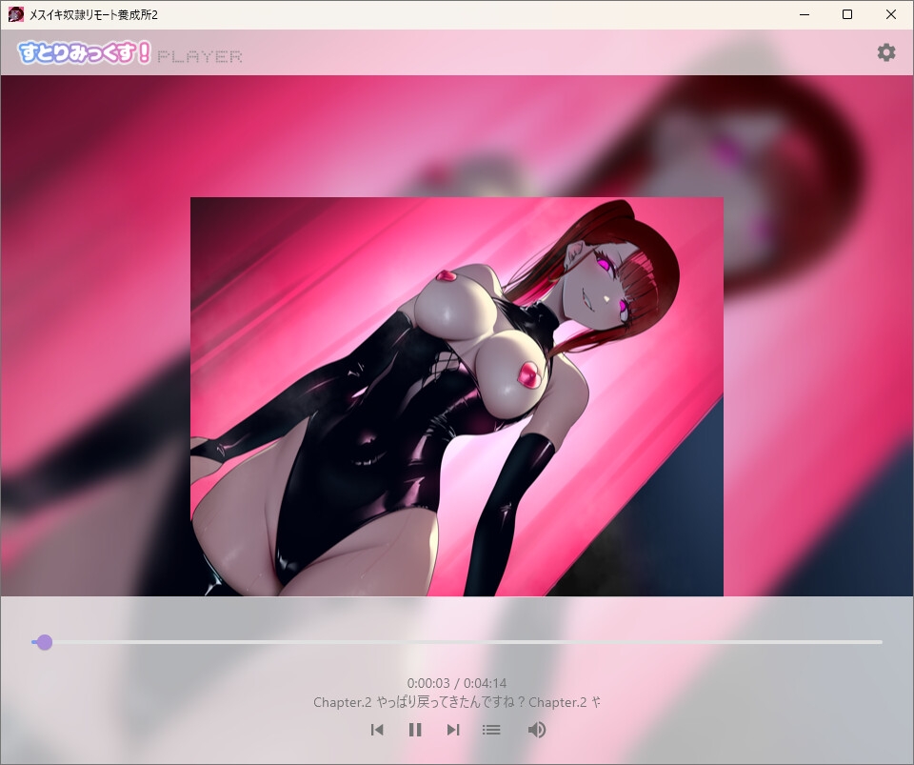
Task: Mute the audio with speaker icon
Action: 536,730
